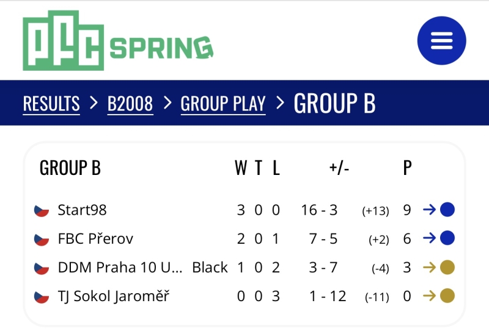Go to RESULTS breadcrumb link
This screenshot has width=489, height=331.
pyautogui.click(x=51, y=104)
